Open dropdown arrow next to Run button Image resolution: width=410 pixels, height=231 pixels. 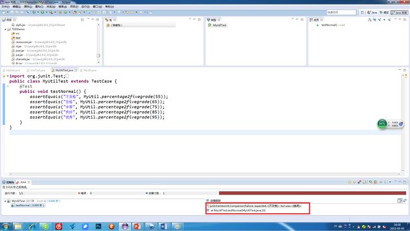tap(46, 12)
